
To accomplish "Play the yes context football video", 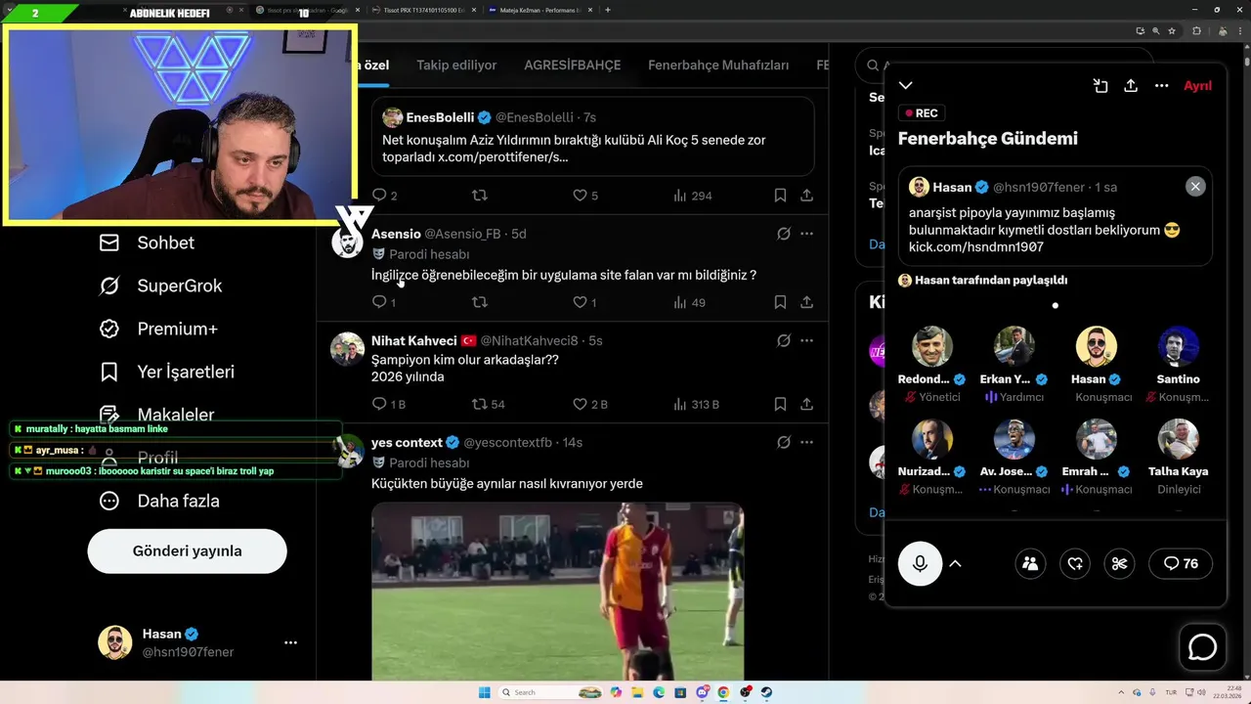I will click(x=557, y=592).
